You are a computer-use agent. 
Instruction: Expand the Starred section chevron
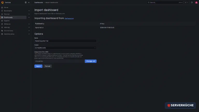tap(29, 14)
